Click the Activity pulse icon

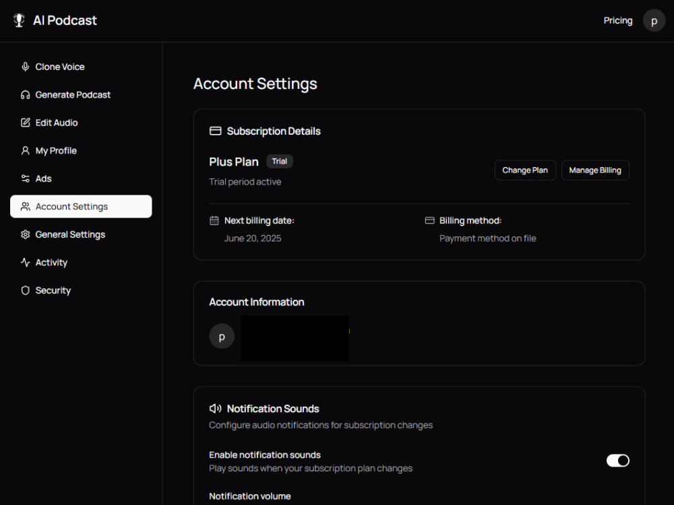(x=26, y=263)
